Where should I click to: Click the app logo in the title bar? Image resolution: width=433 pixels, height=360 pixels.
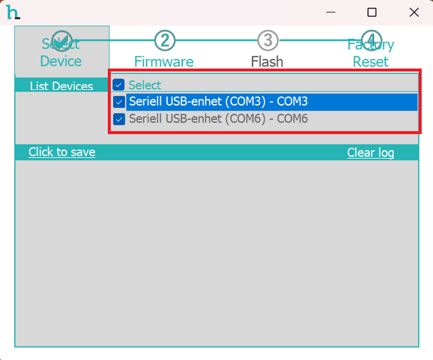[12, 12]
